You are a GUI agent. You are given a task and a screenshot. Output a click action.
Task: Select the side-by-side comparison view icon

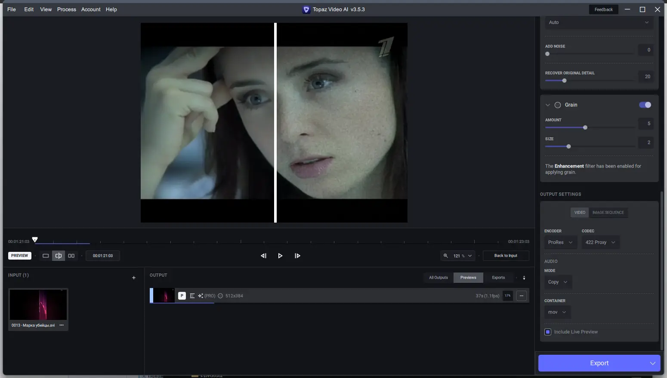point(71,255)
